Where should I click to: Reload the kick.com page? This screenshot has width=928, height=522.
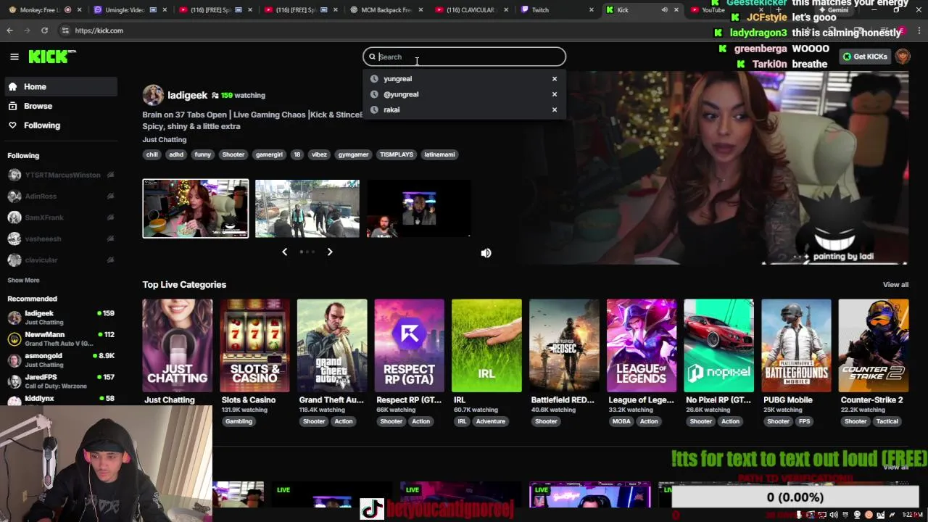44,30
